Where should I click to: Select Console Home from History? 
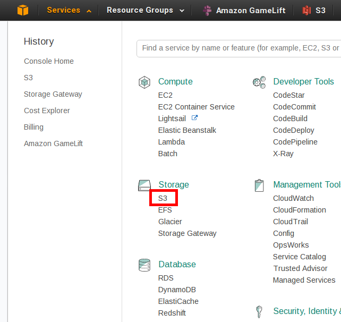coord(49,61)
